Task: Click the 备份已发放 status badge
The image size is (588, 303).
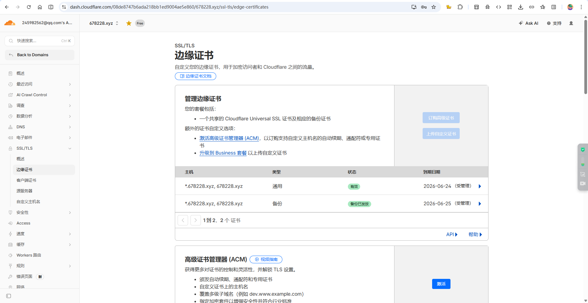Action: pos(360,204)
